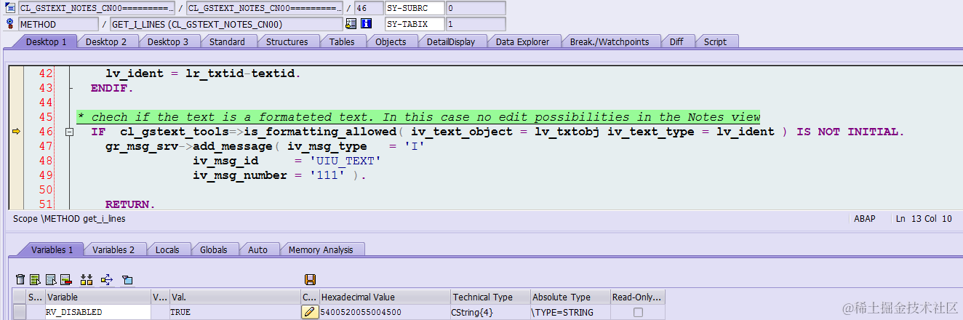
Task: Click the \TYPE=STRING absolute type cell
Action: [570, 312]
